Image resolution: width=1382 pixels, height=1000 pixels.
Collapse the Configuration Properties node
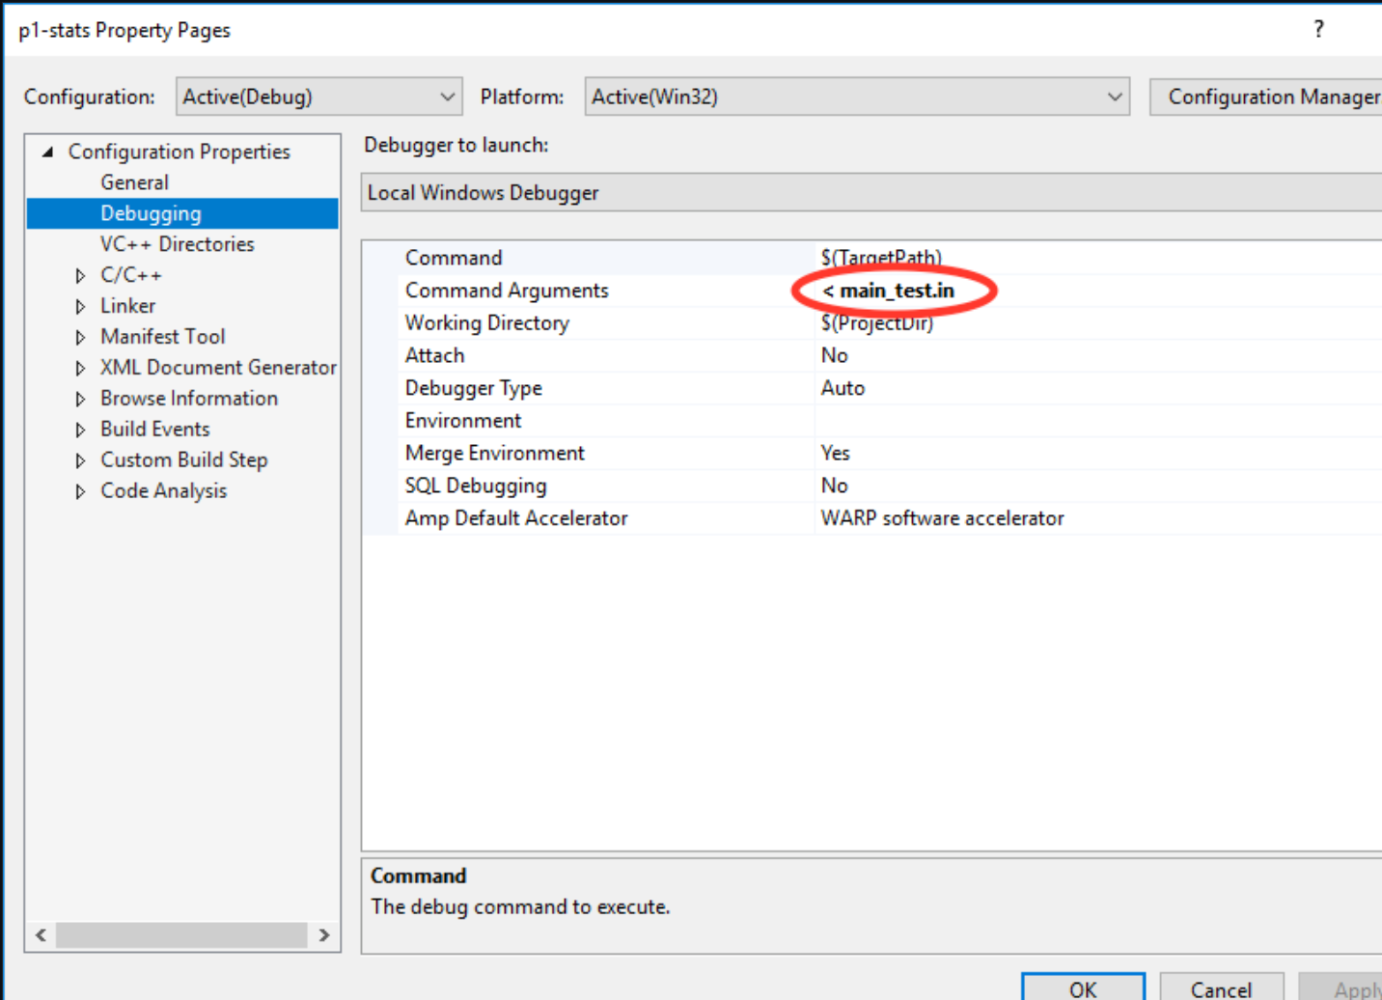(47, 152)
